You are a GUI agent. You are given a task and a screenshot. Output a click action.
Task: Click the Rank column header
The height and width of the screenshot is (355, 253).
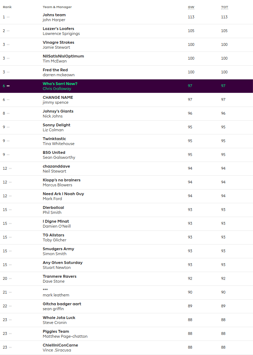(x=7, y=7)
